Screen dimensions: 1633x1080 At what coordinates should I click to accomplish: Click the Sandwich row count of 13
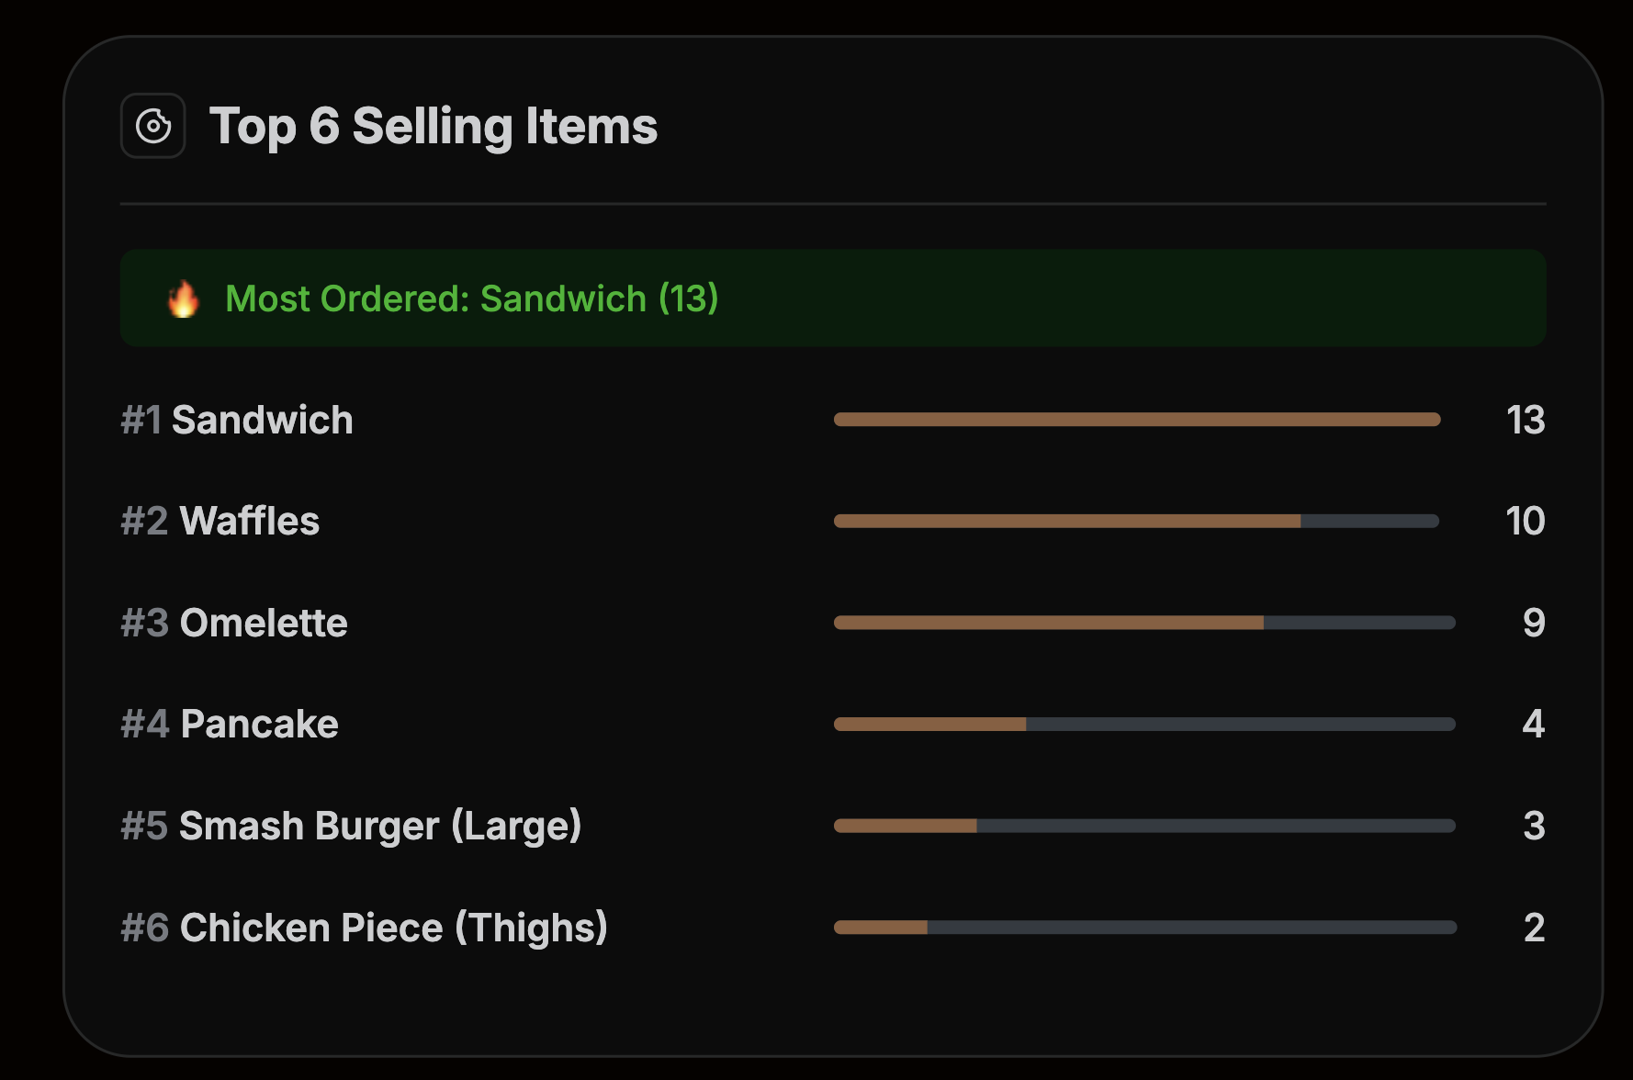coord(1526,421)
